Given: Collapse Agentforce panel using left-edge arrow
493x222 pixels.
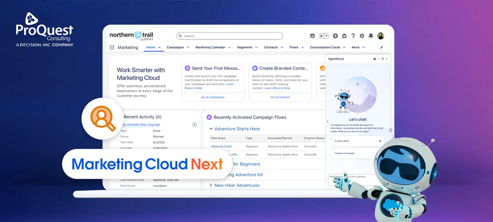Looking at the screenshot, I should coord(327,121).
